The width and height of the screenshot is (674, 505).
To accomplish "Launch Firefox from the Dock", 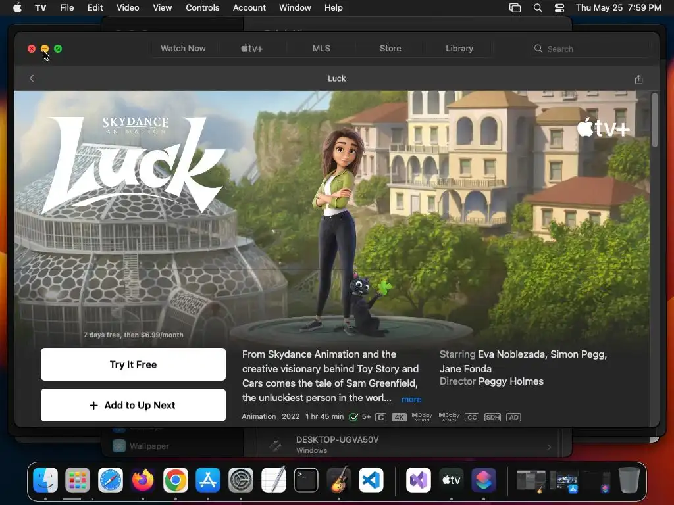I will pyautogui.click(x=143, y=479).
